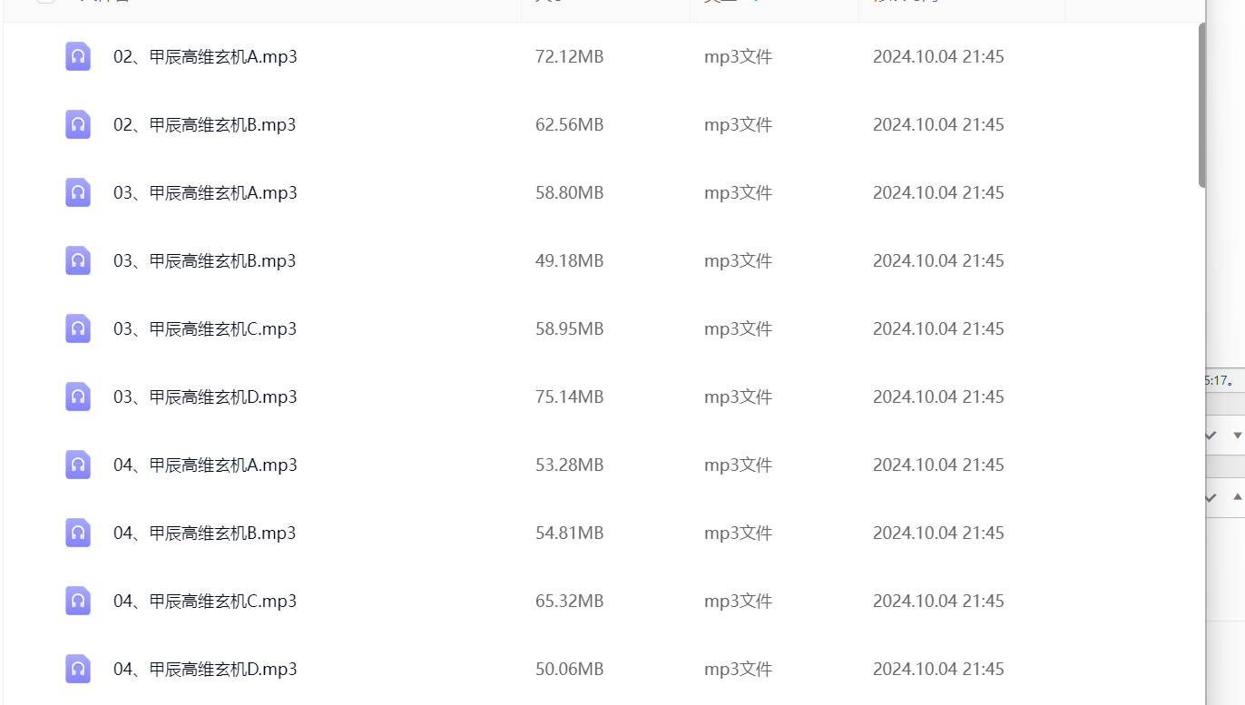Select the headphone icon beside 04、甲辰高维玄机B.mp3

(78, 533)
